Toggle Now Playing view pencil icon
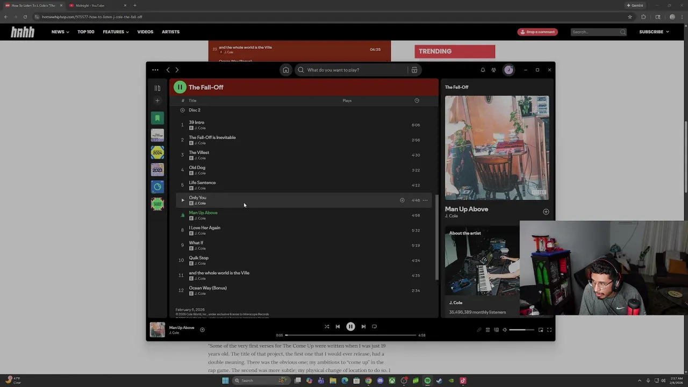 coord(479,330)
